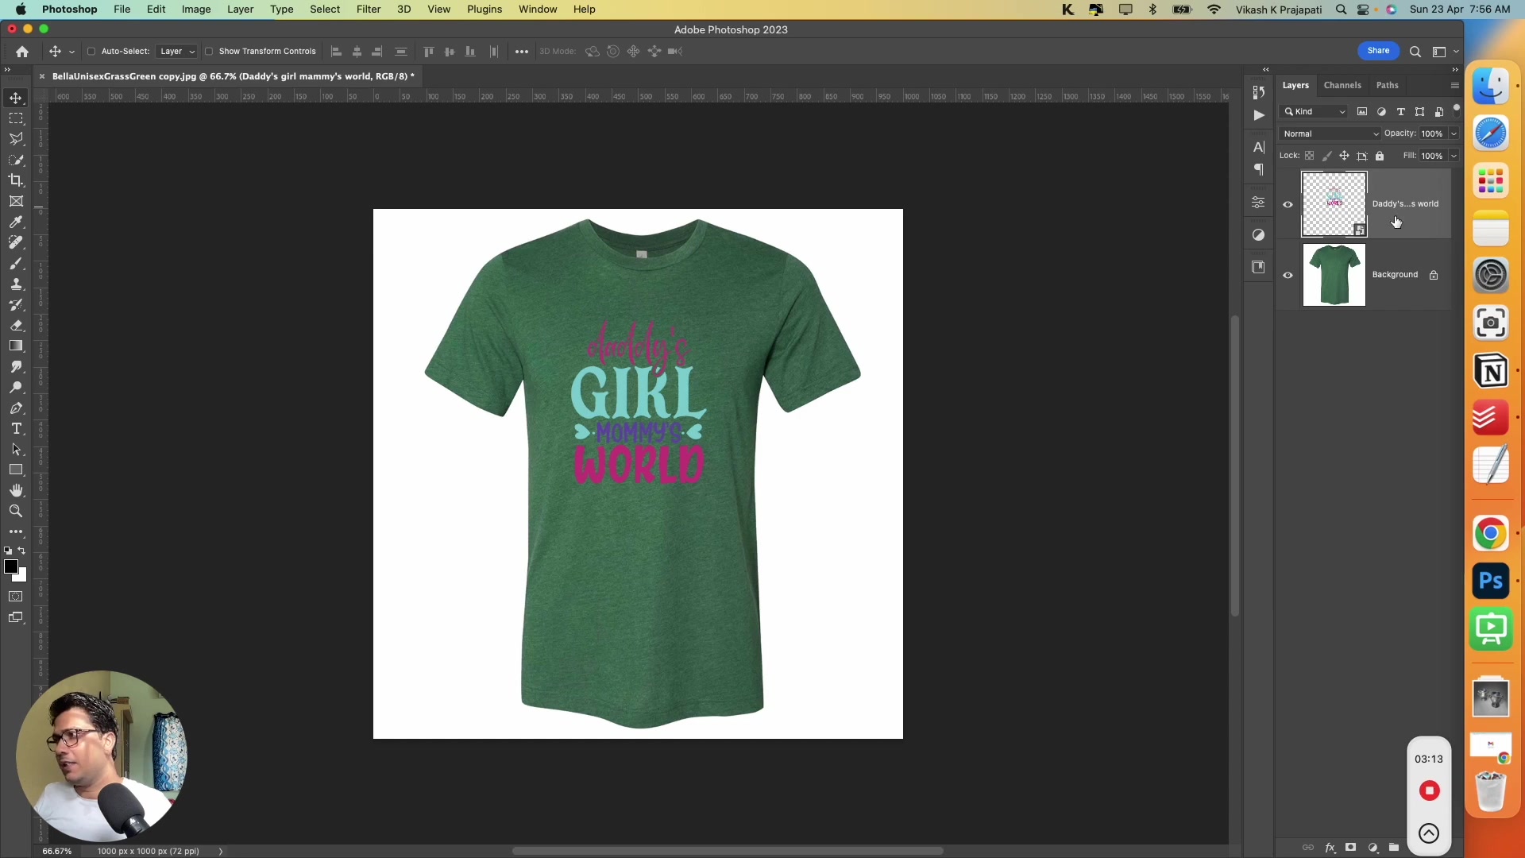1525x858 pixels.
Task: Click the filter for text layers icon
Action: (x=1400, y=111)
